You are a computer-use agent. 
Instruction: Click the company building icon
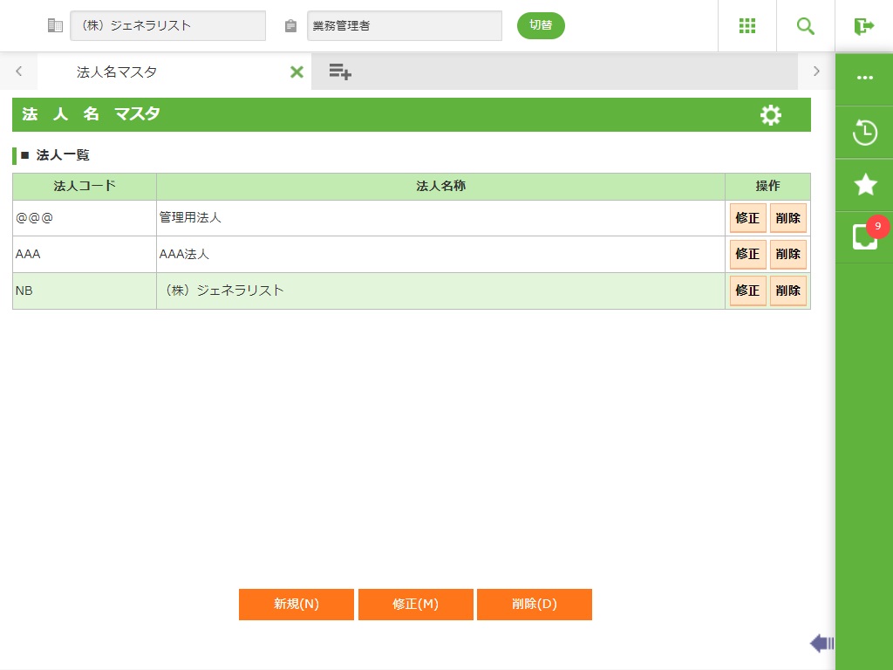point(55,25)
